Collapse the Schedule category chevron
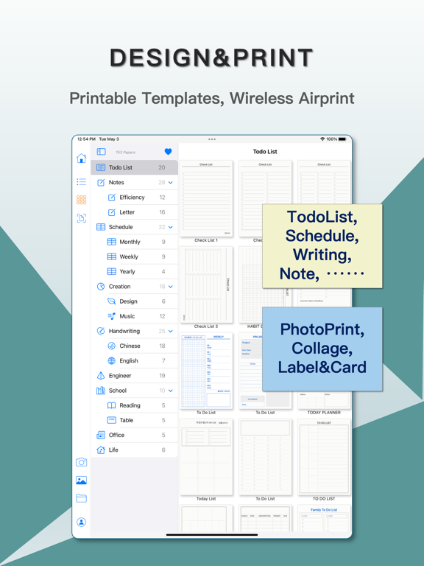The image size is (424, 566). [x=171, y=228]
